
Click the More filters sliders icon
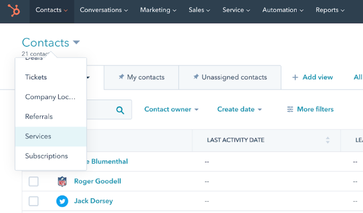[x=290, y=110]
